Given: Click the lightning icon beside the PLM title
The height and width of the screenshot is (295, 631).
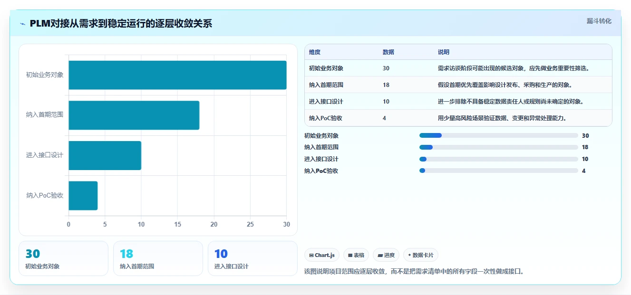Looking at the screenshot, I should coord(22,24).
